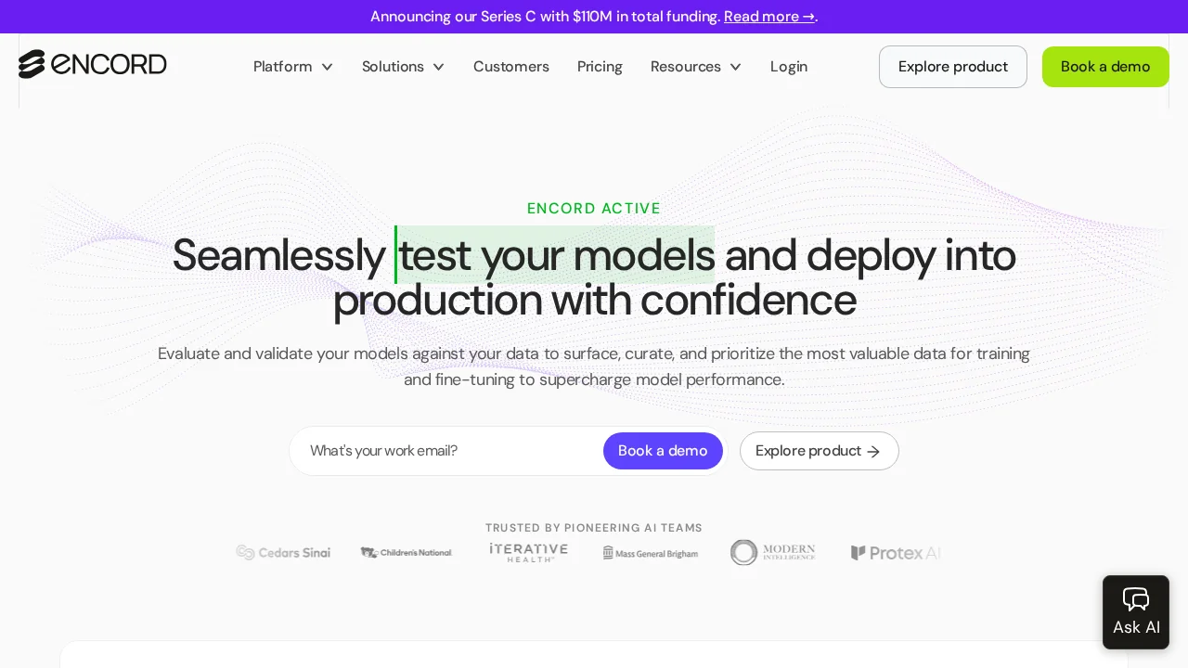Select the Iterative Health logo

click(x=529, y=552)
